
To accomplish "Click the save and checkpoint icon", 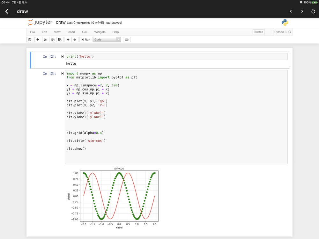I will click(30, 40).
